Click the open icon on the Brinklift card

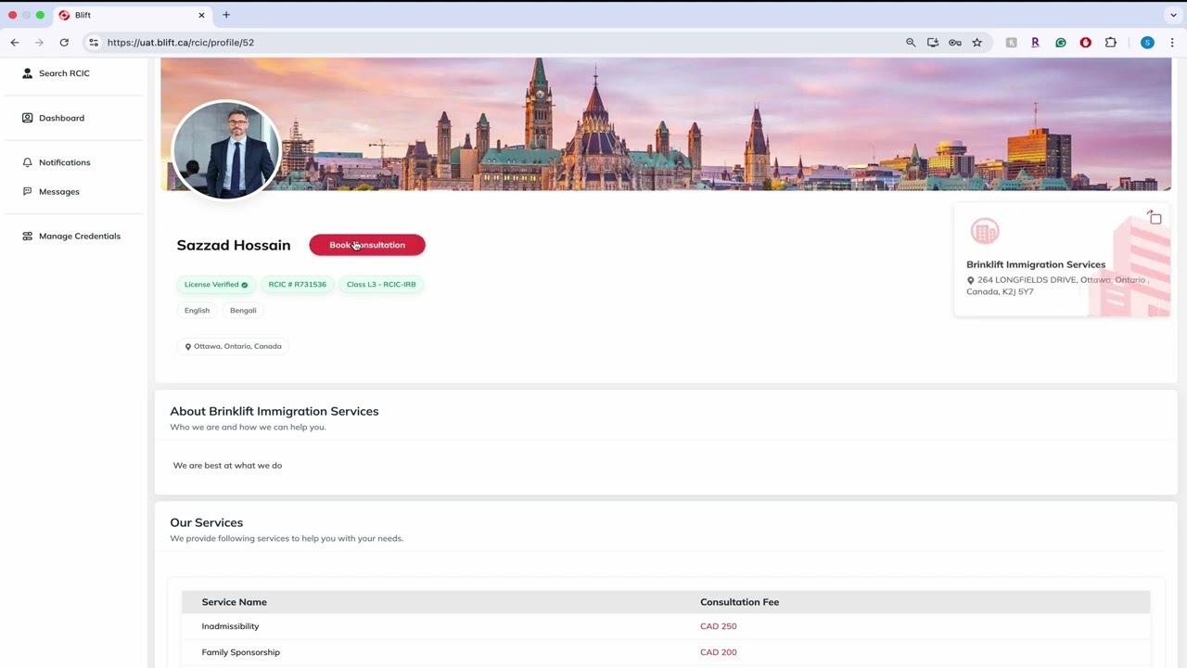[1155, 218]
